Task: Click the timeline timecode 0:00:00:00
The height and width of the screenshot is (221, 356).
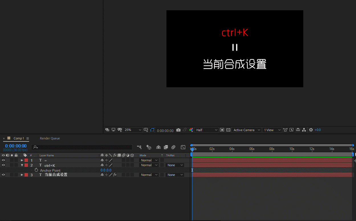Action: pos(16,146)
